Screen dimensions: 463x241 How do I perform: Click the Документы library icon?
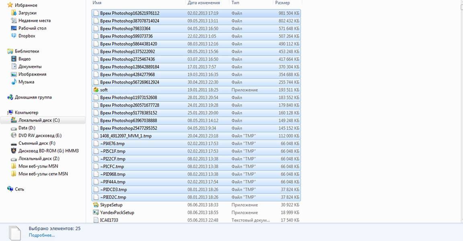pyautogui.click(x=14, y=66)
